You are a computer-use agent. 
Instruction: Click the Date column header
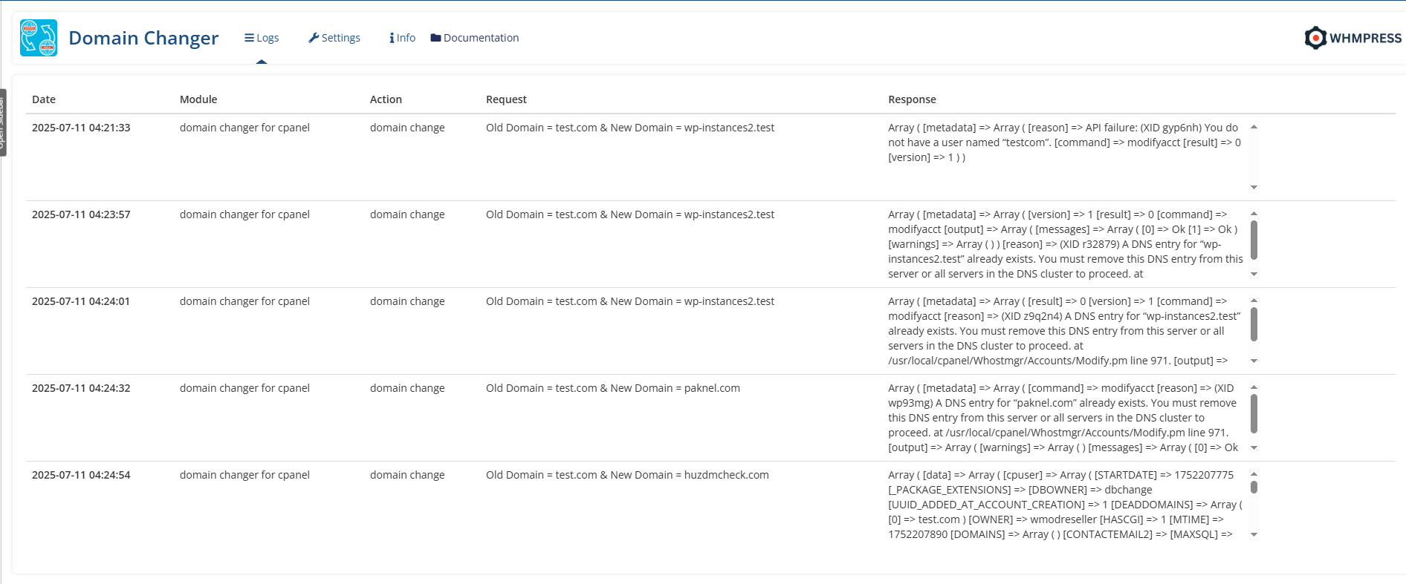pos(44,99)
